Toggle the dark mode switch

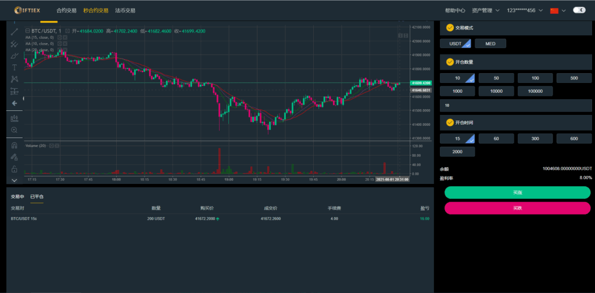579,10
